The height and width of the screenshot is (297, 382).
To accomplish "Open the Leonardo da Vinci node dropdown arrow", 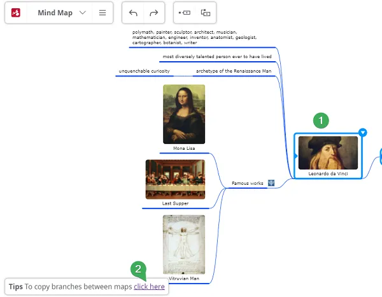I will (x=363, y=133).
